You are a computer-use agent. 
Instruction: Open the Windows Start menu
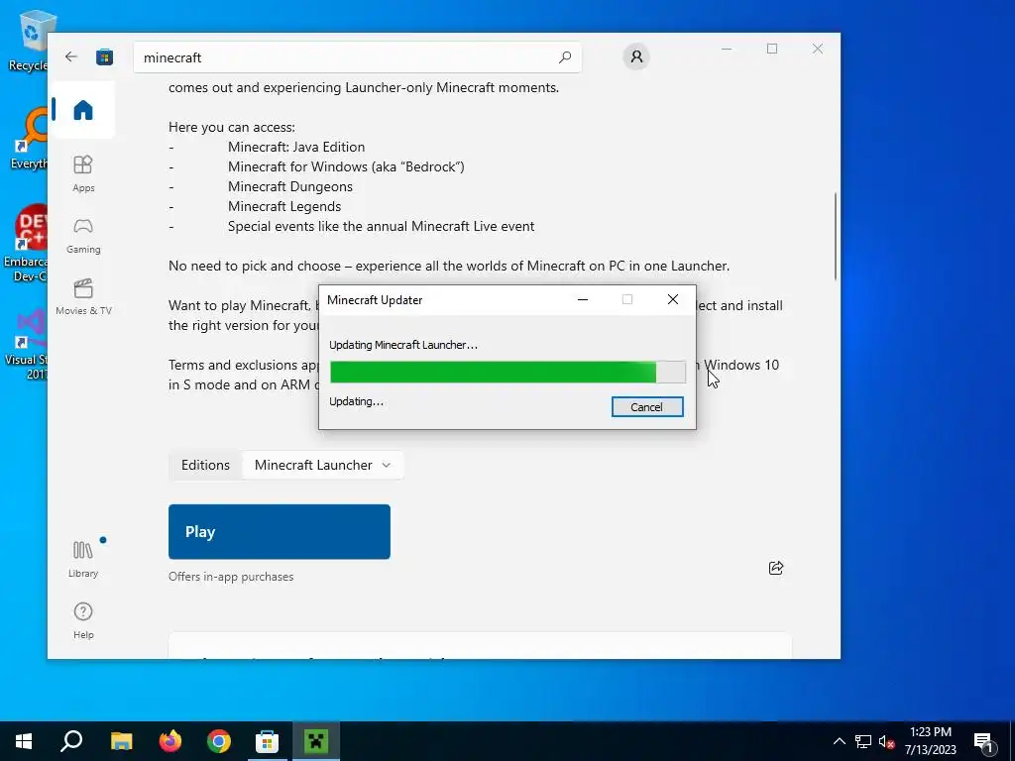tap(24, 741)
